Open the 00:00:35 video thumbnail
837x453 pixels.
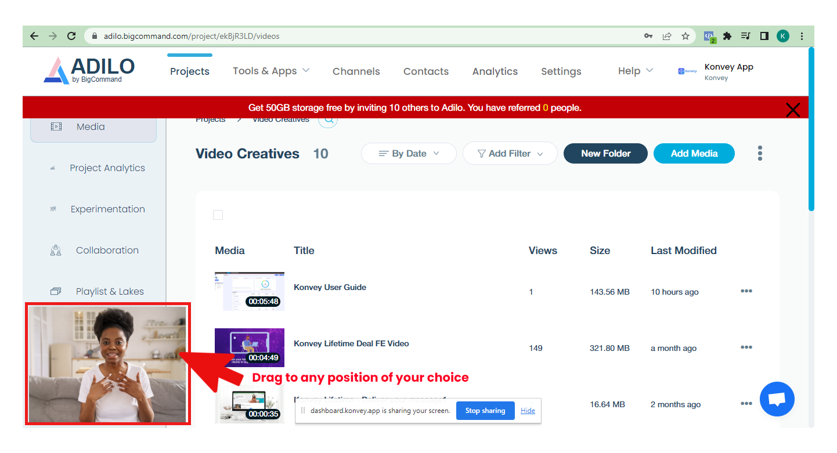coord(250,404)
